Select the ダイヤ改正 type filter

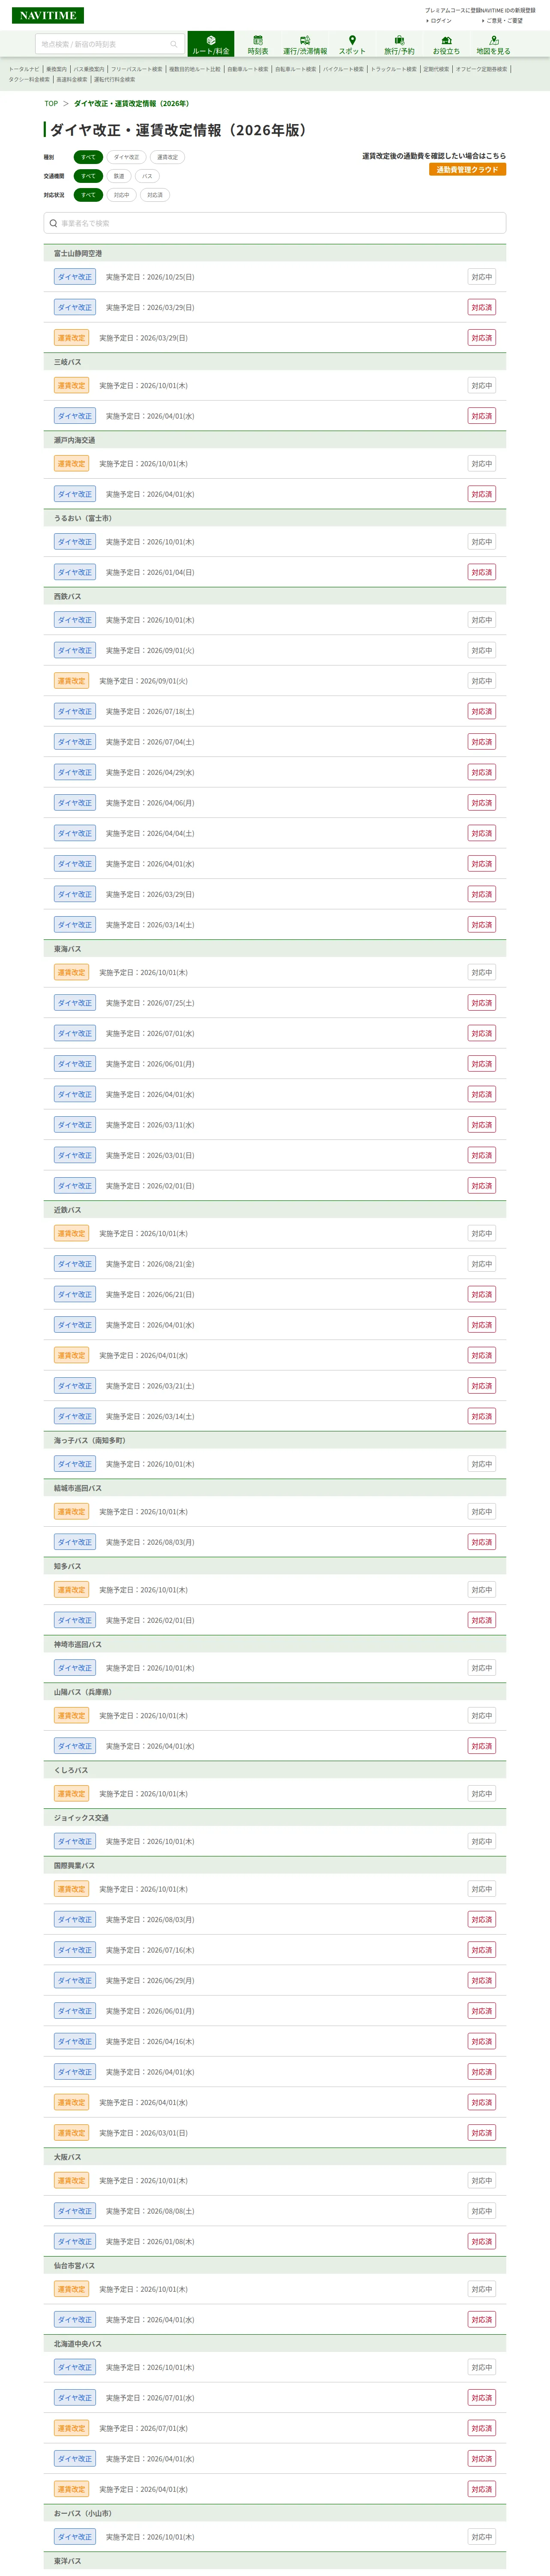point(127,157)
